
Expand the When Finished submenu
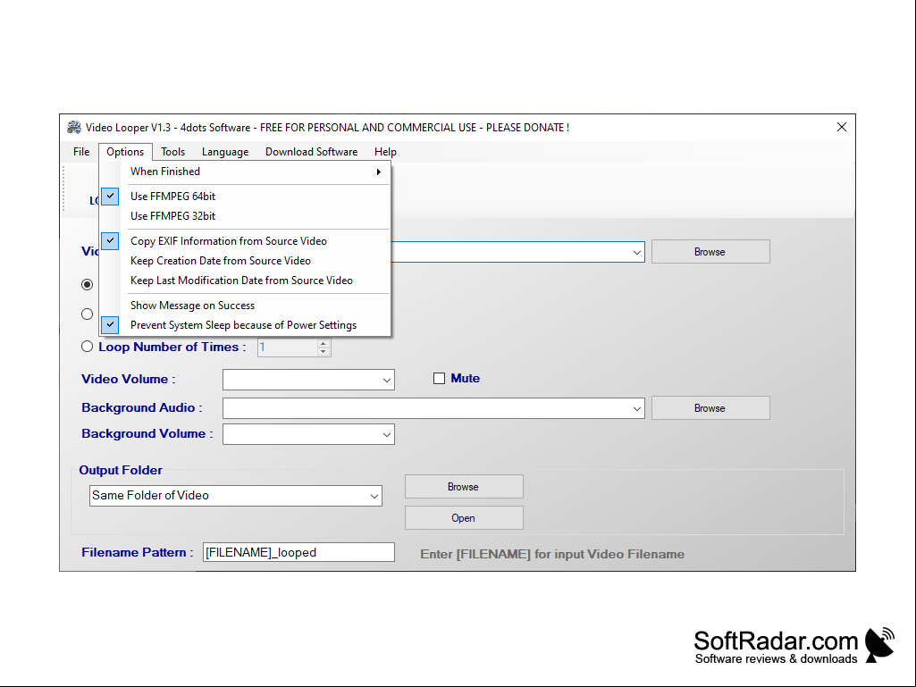click(x=245, y=172)
